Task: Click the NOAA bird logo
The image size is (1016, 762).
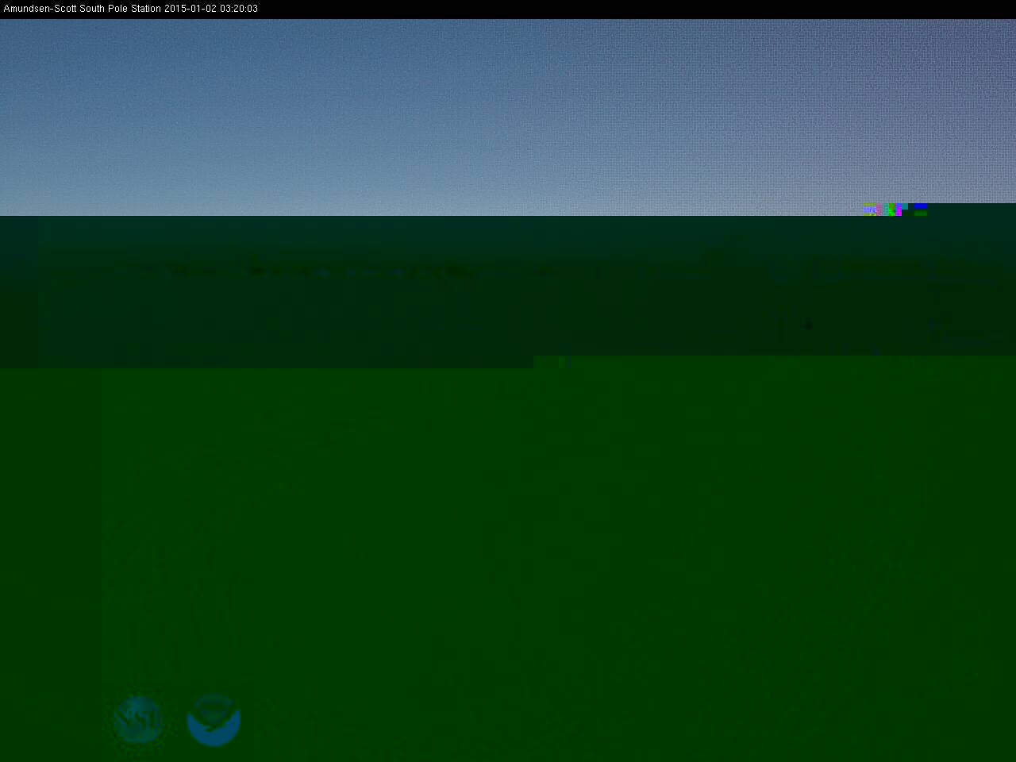Action: pyautogui.click(x=214, y=720)
